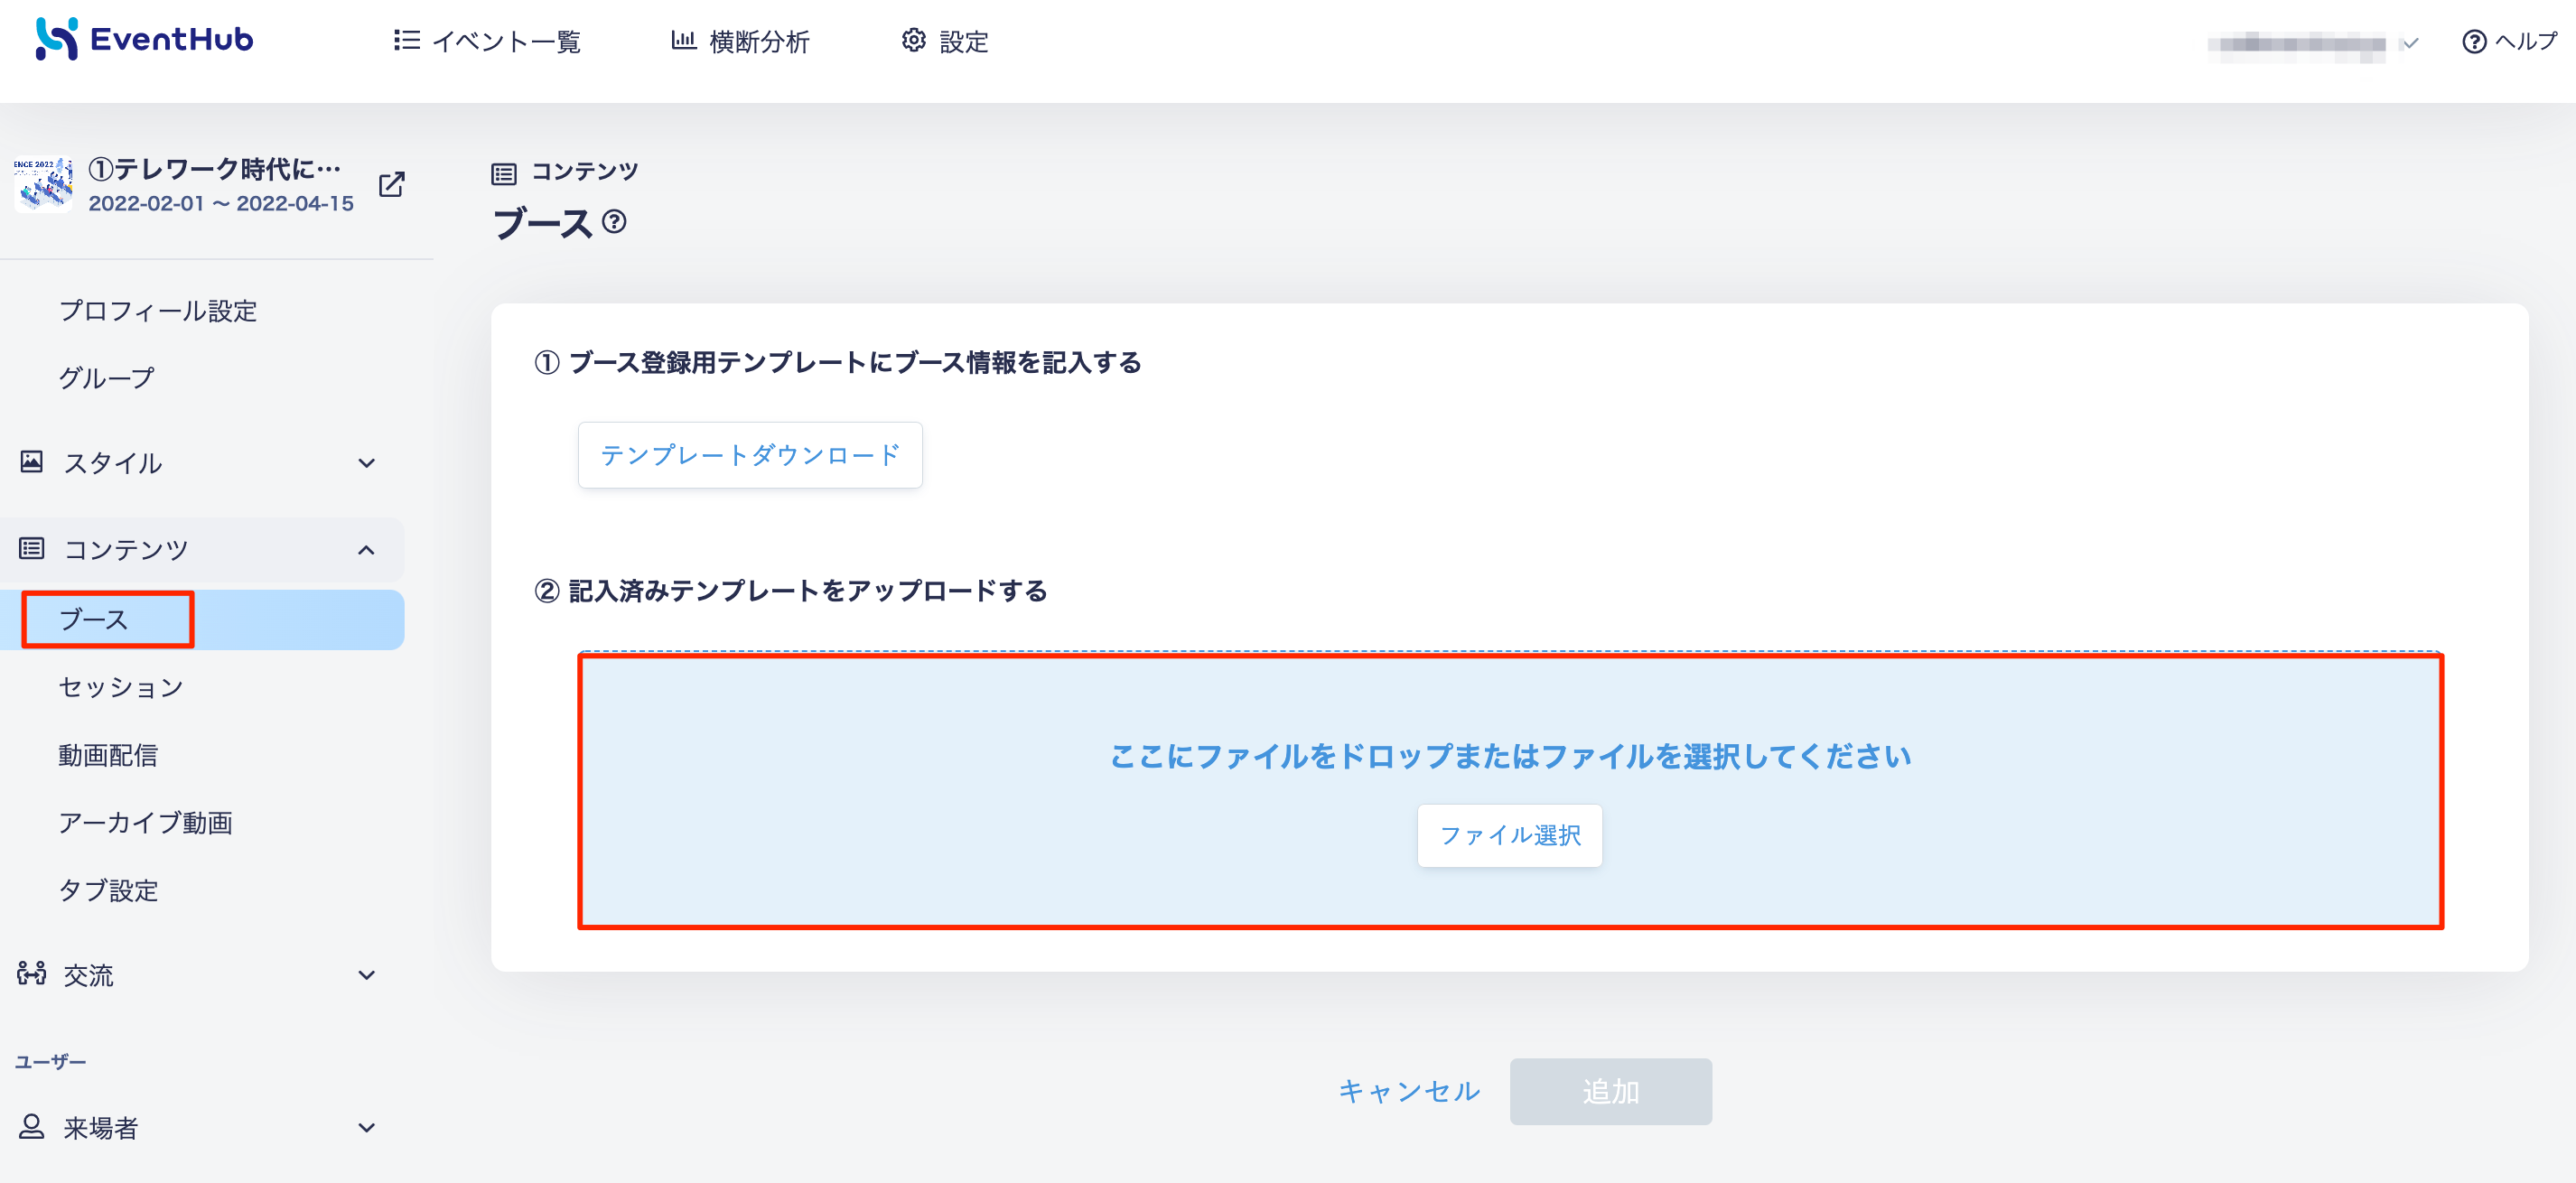This screenshot has width=2576, height=1183.
Task: Open 横断分析 in top navigation
Action: (740, 41)
